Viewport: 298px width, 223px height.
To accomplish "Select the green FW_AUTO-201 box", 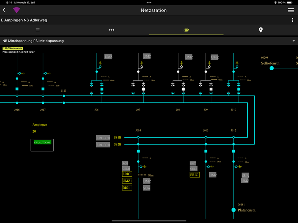I will [43, 142].
